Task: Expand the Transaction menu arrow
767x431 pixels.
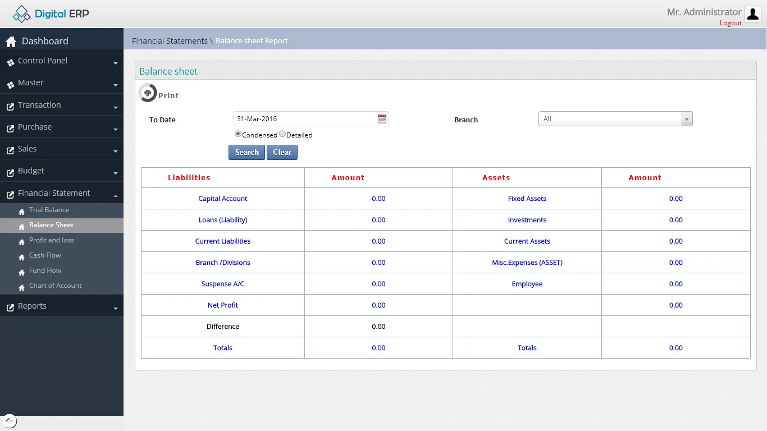Action: 116,108
